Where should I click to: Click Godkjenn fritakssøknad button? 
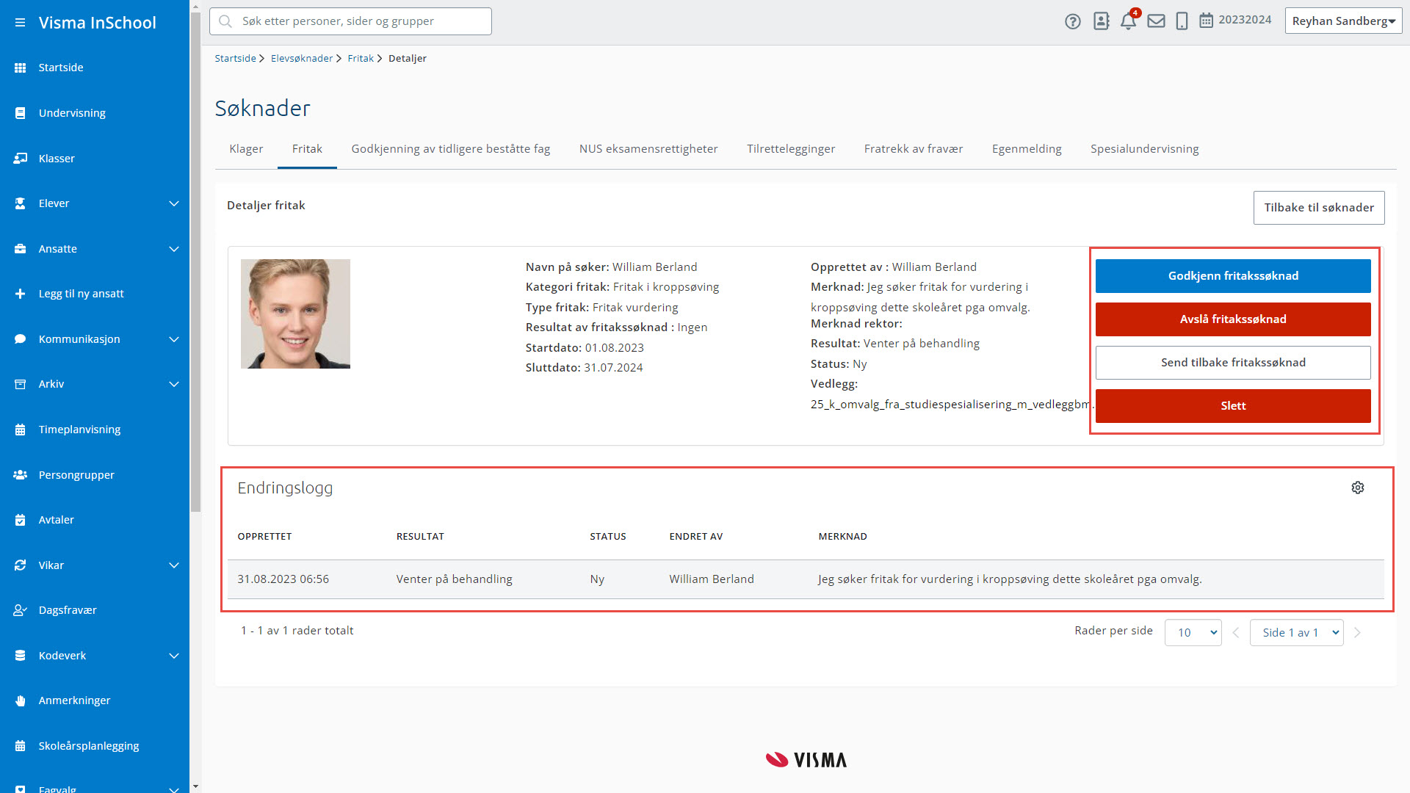1233,276
